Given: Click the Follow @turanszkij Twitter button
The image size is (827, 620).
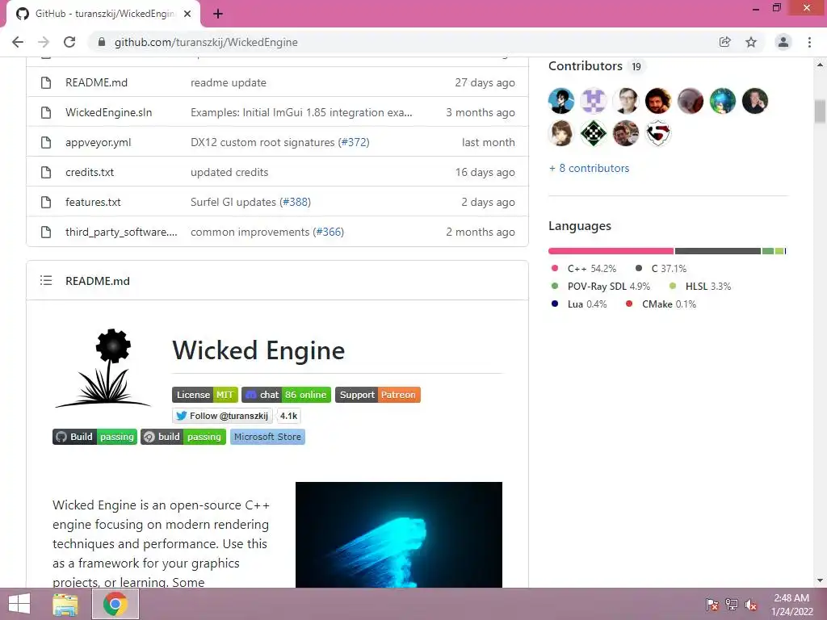Looking at the screenshot, I should coord(222,416).
